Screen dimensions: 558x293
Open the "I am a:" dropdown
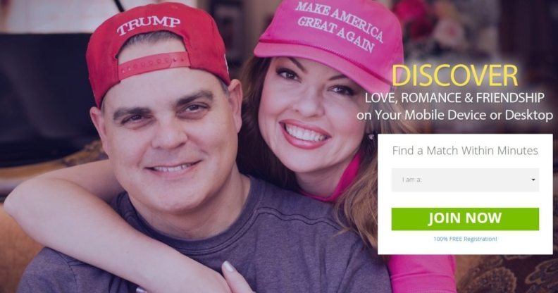465,180
